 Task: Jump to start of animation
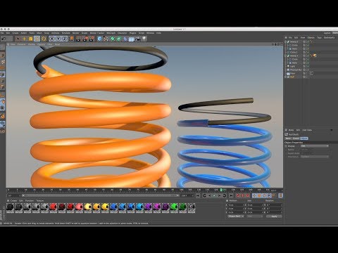point(198,195)
